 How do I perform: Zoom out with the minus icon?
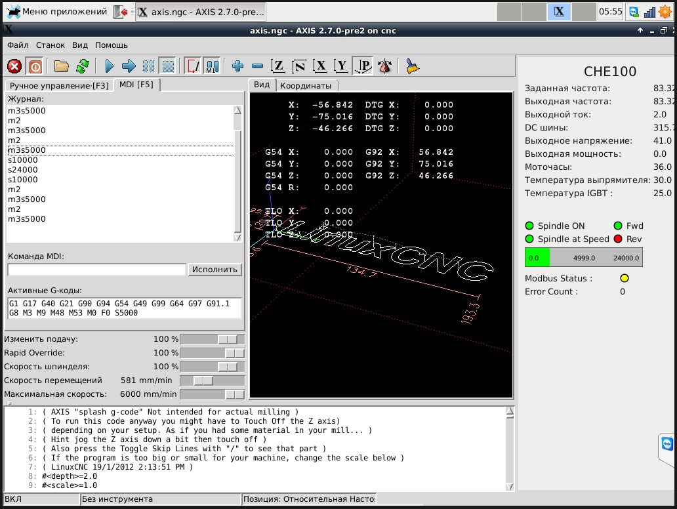tap(257, 66)
